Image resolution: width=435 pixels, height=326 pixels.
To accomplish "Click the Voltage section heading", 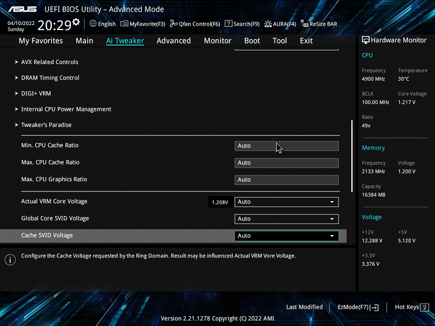I will [x=371, y=217].
